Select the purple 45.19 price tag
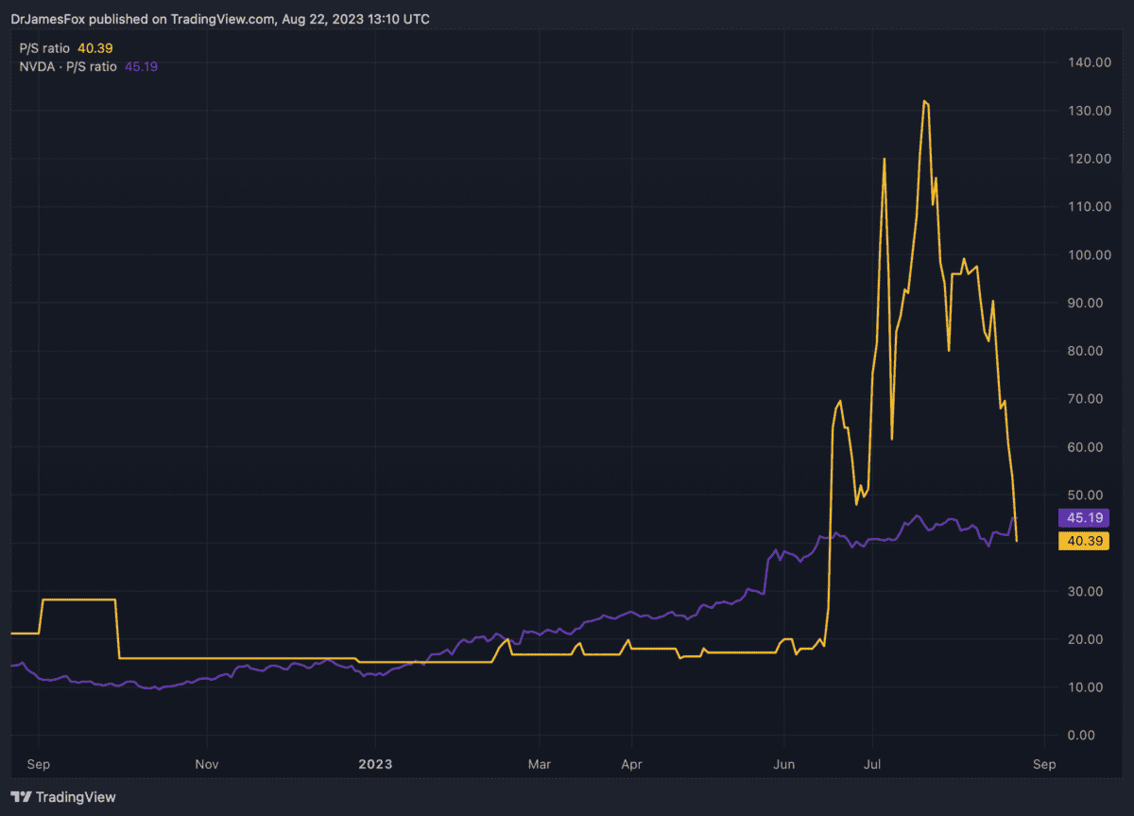The width and height of the screenshot is (1134, 816). (x=1083, y=518)
